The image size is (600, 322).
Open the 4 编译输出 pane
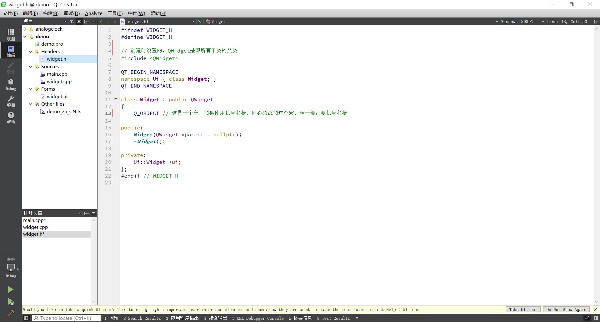215,318
